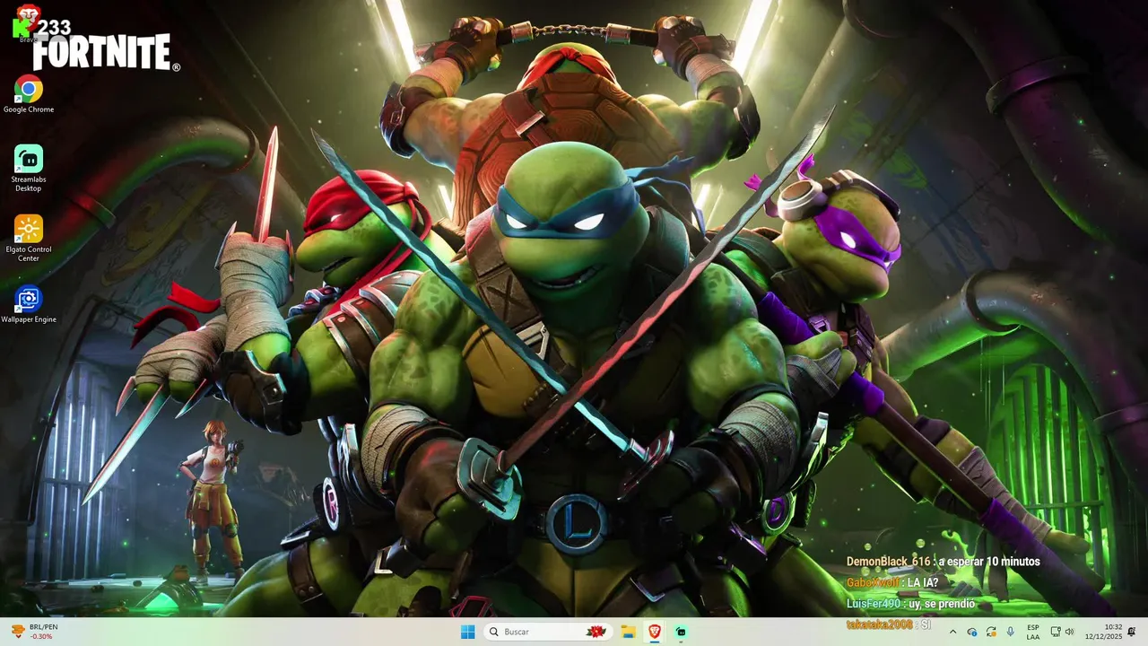The height and width of the screenshot is (646, 1148).
Task: Open the Windows Start menu
Action: pos(467,632)
